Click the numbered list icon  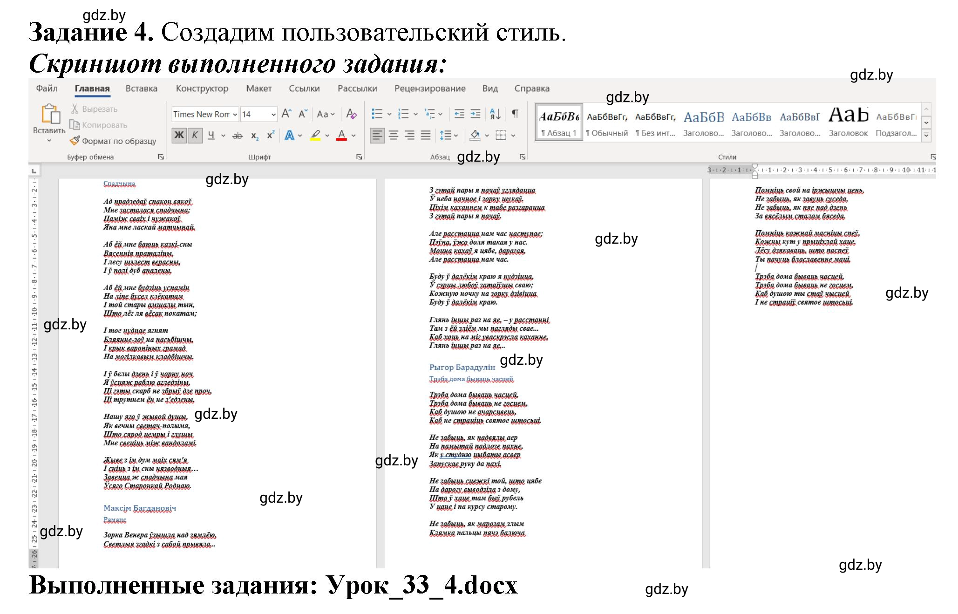click(403, 114)
